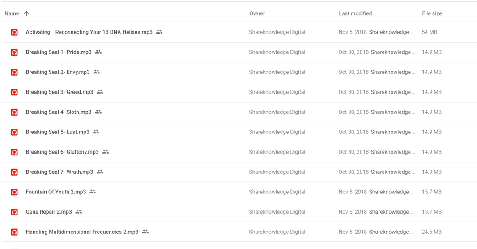The width and height of the screenshot is (477, 249).
Task: Click the shared icon beside Fountain Of Youth 2.mp3
Action: (93, 192)
